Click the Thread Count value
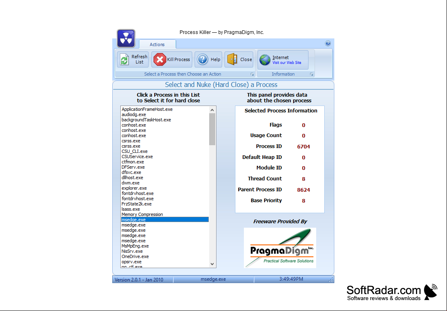This screenshot has height=311, width=447. (x=303, y=179)
